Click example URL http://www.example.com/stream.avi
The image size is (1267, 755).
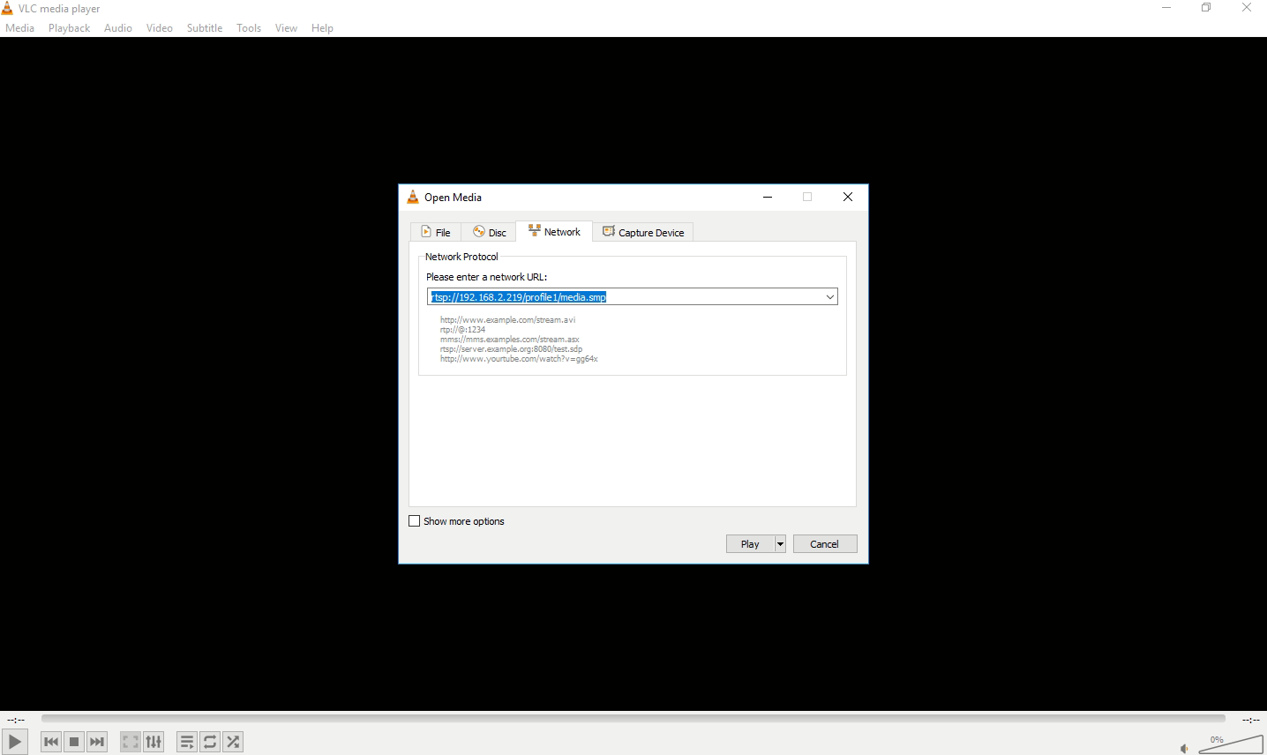point(507,319)
